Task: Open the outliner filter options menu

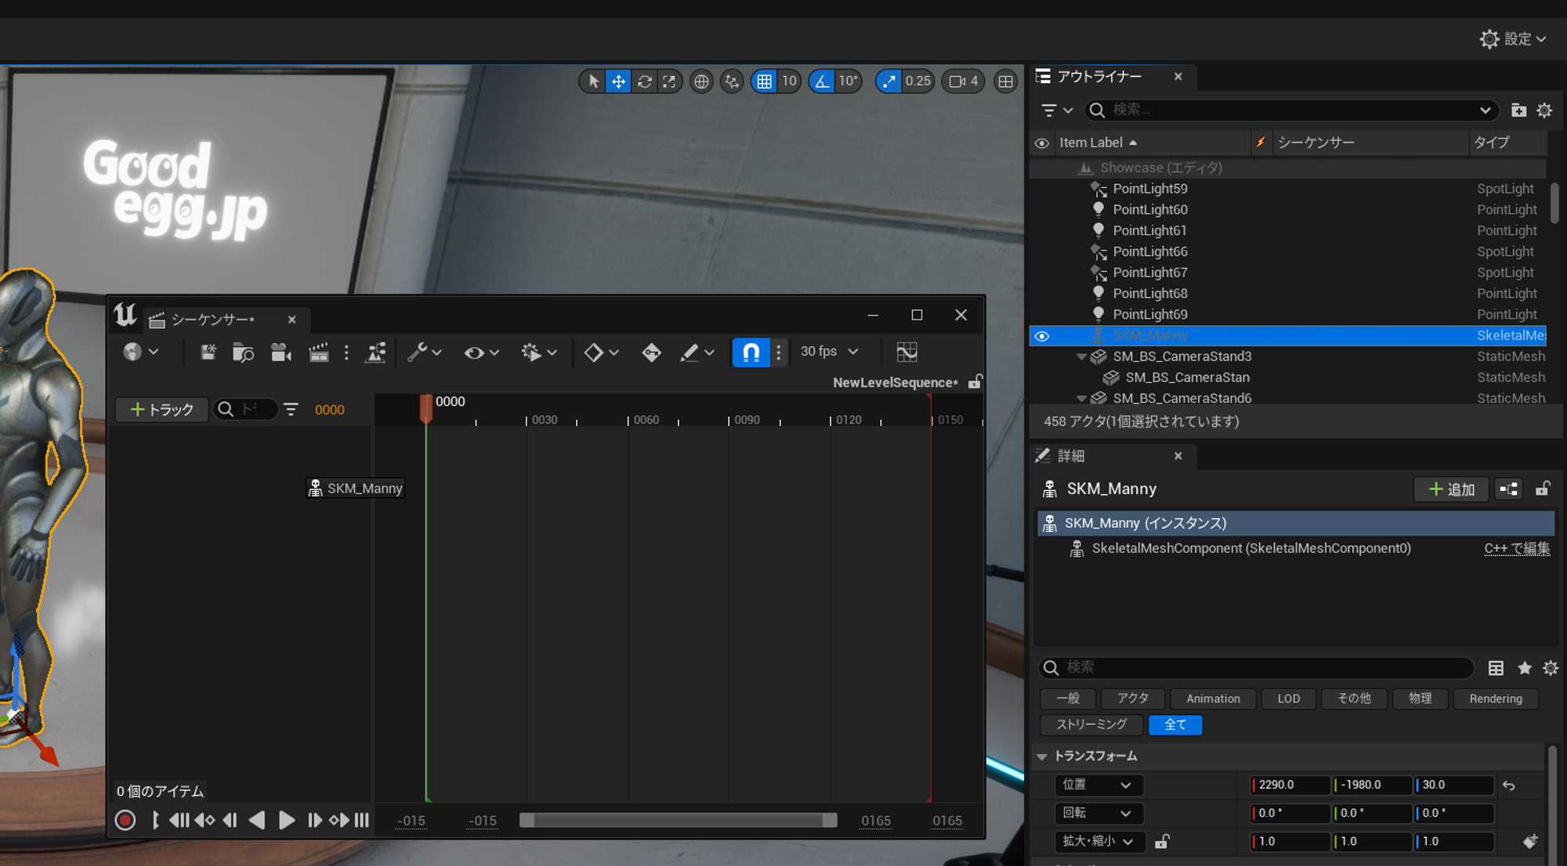Action: pyautogui.click(x=1056, y=110)
